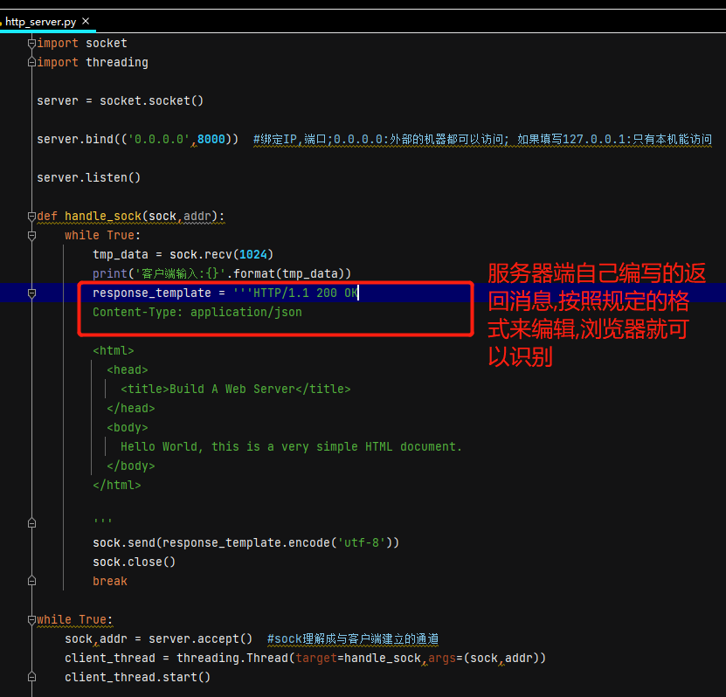Close the http_server.py tab
The height and width of the screenshot is (697, 726).
click(x=86, y=21)
